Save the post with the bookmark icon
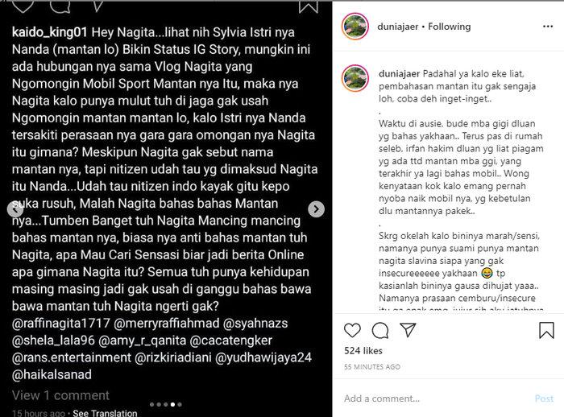Viewport: 564px width, 417px height. (546, 330)
